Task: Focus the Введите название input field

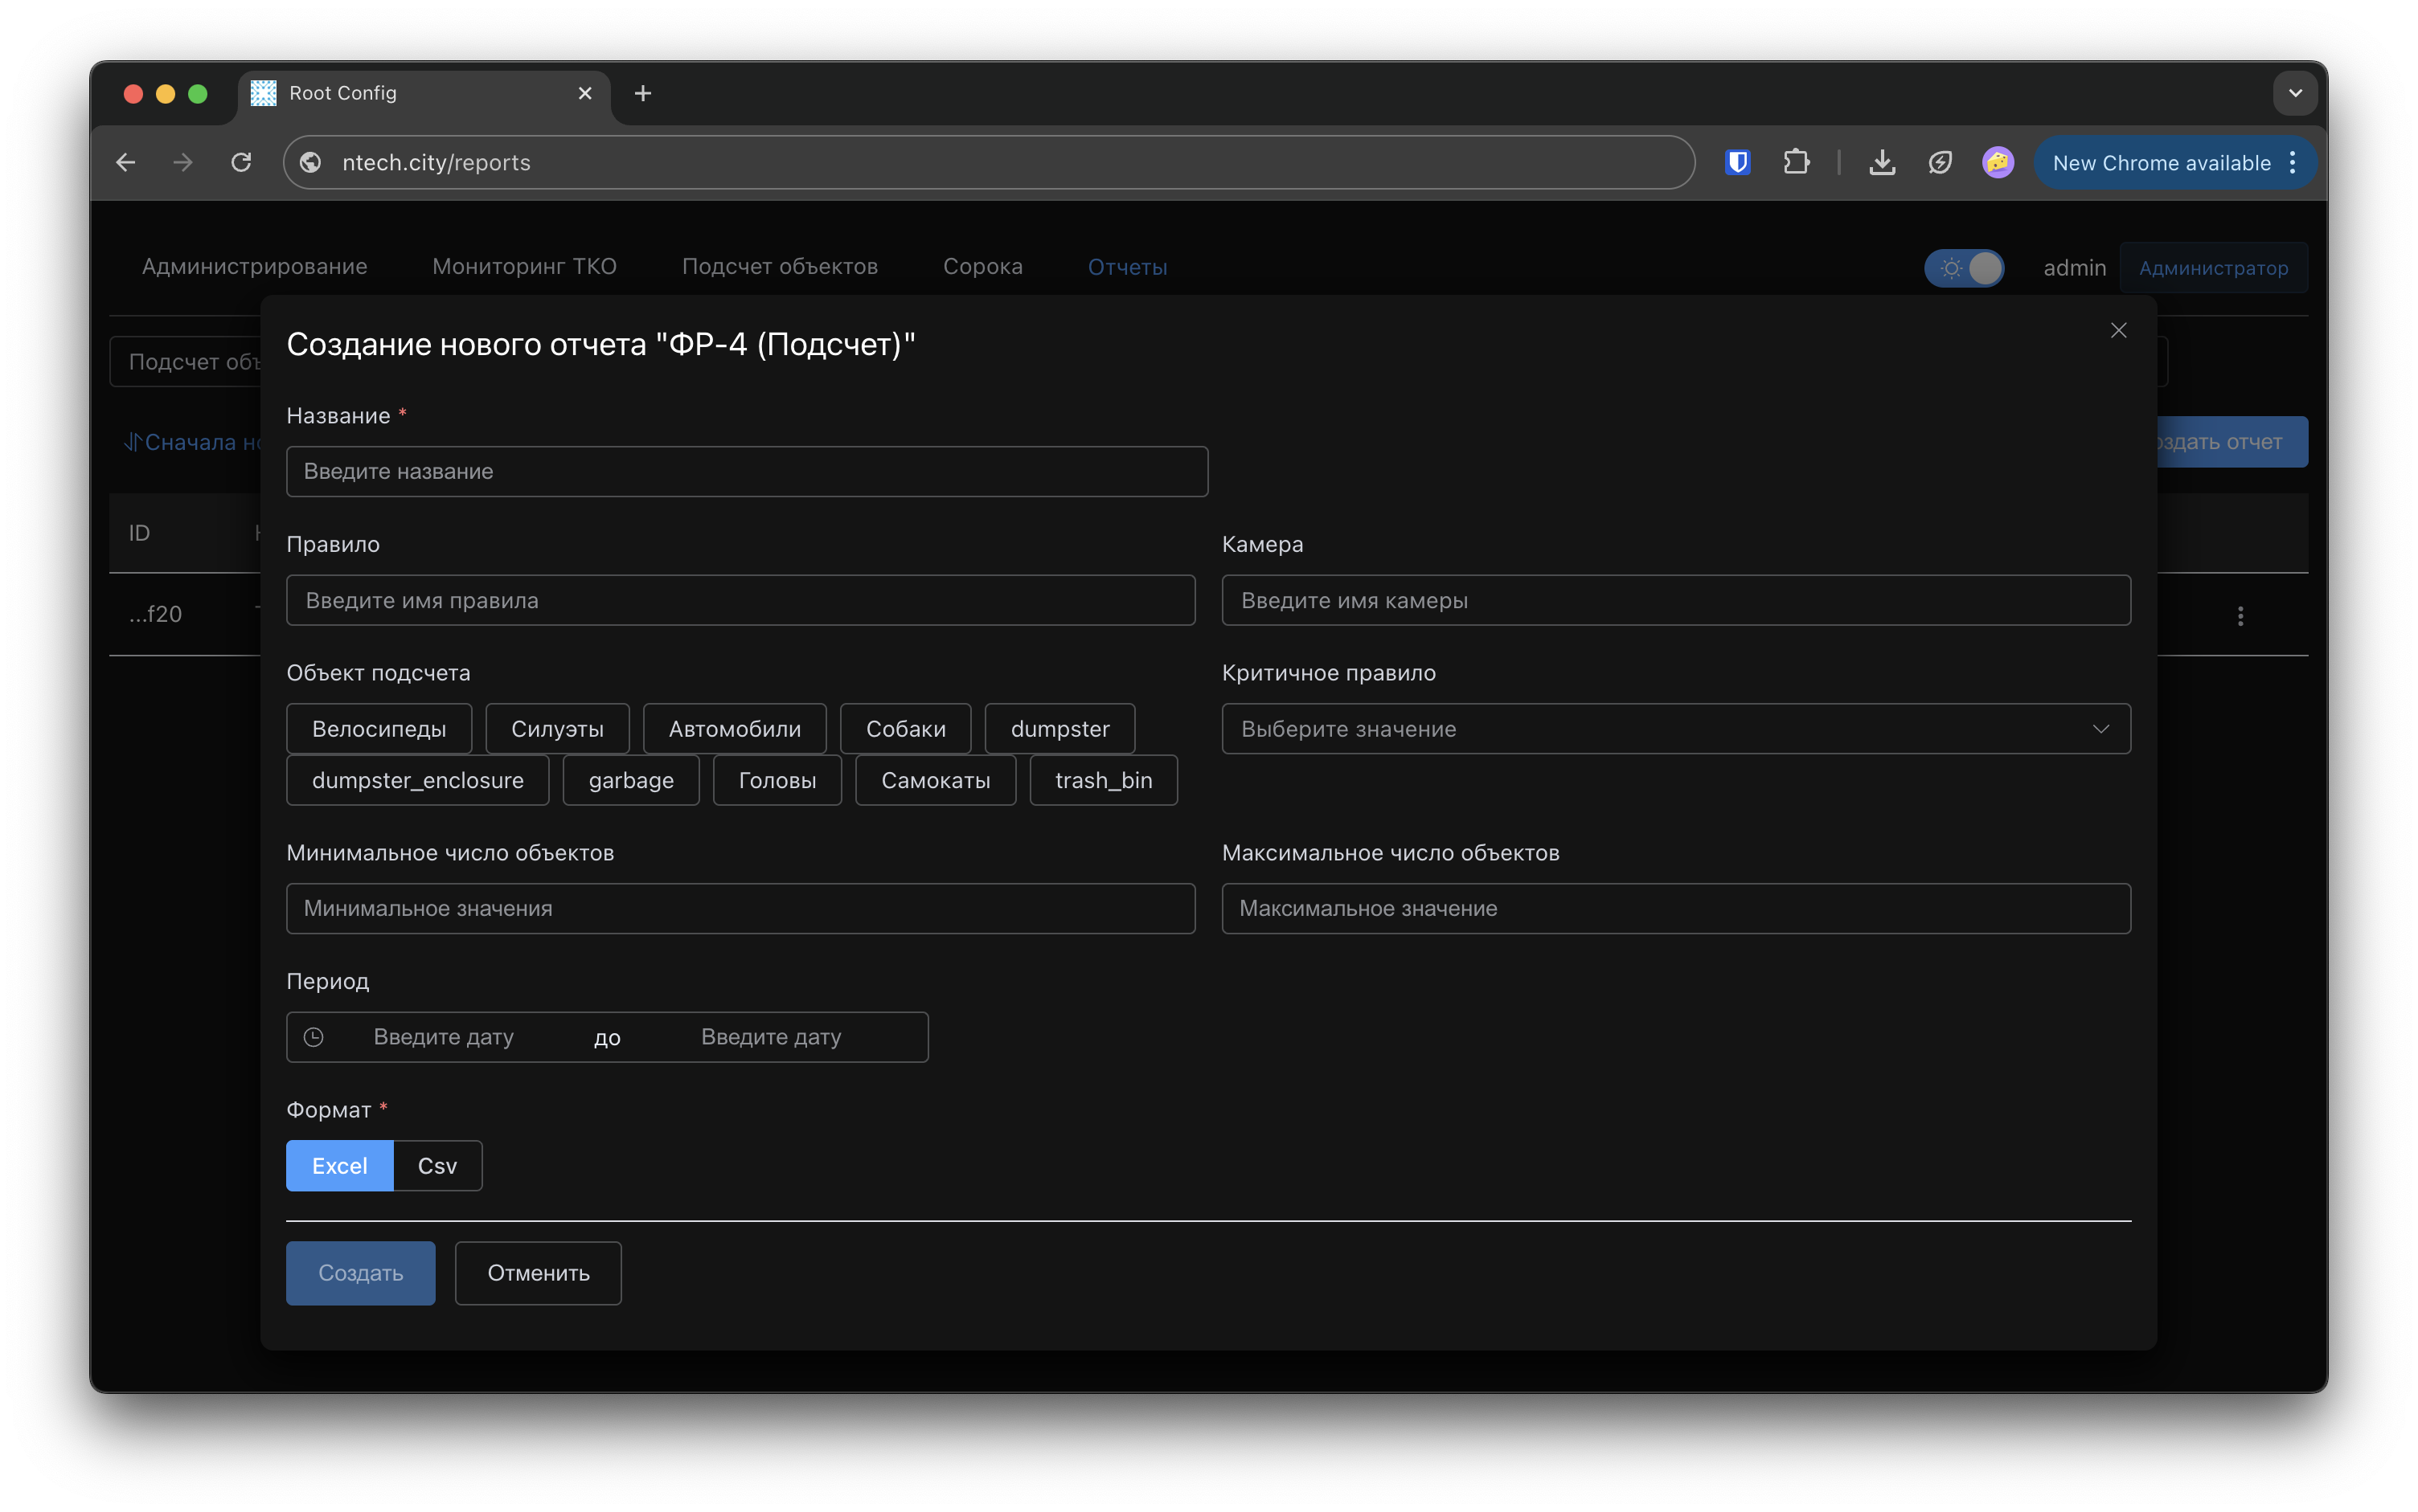Action: point(746,471)
